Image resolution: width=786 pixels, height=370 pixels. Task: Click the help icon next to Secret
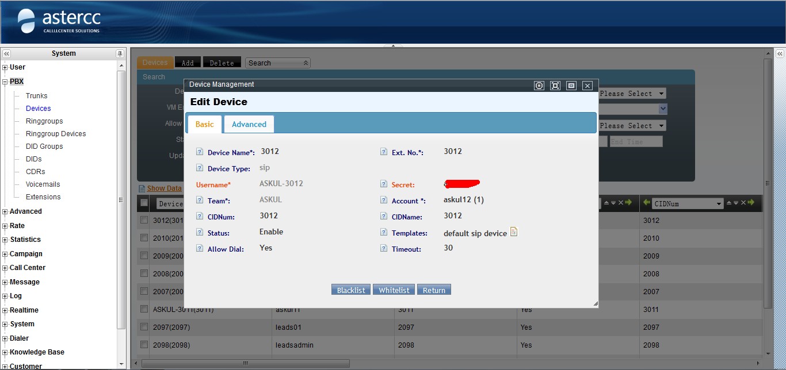pyautogui.click(x=384, y=184)
